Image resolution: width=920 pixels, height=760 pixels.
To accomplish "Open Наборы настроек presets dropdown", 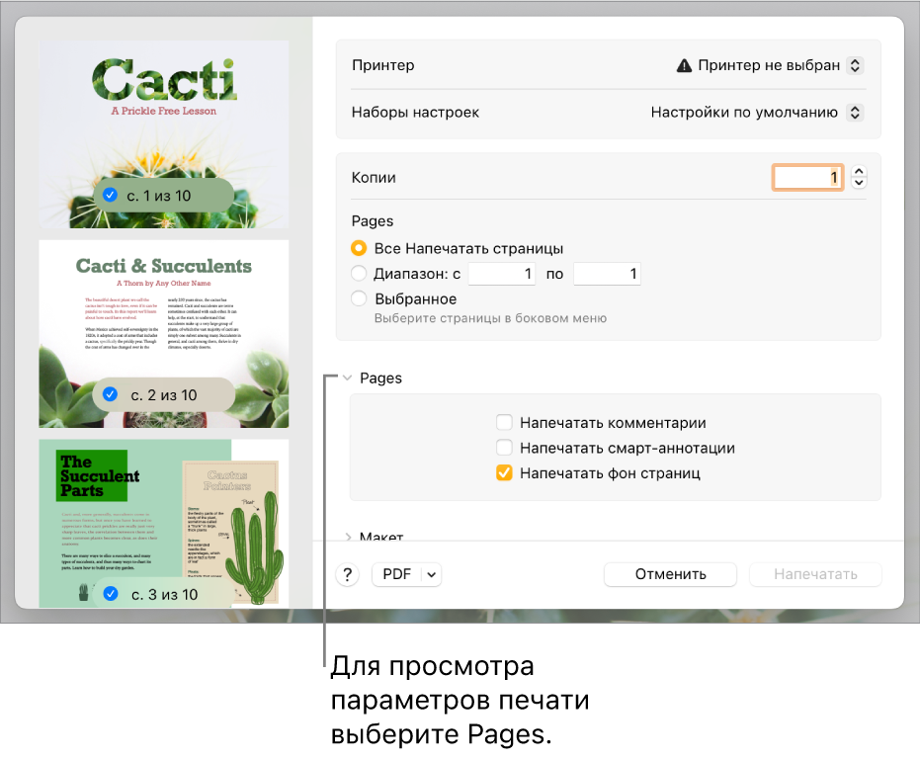I will [x=856, y=113].
